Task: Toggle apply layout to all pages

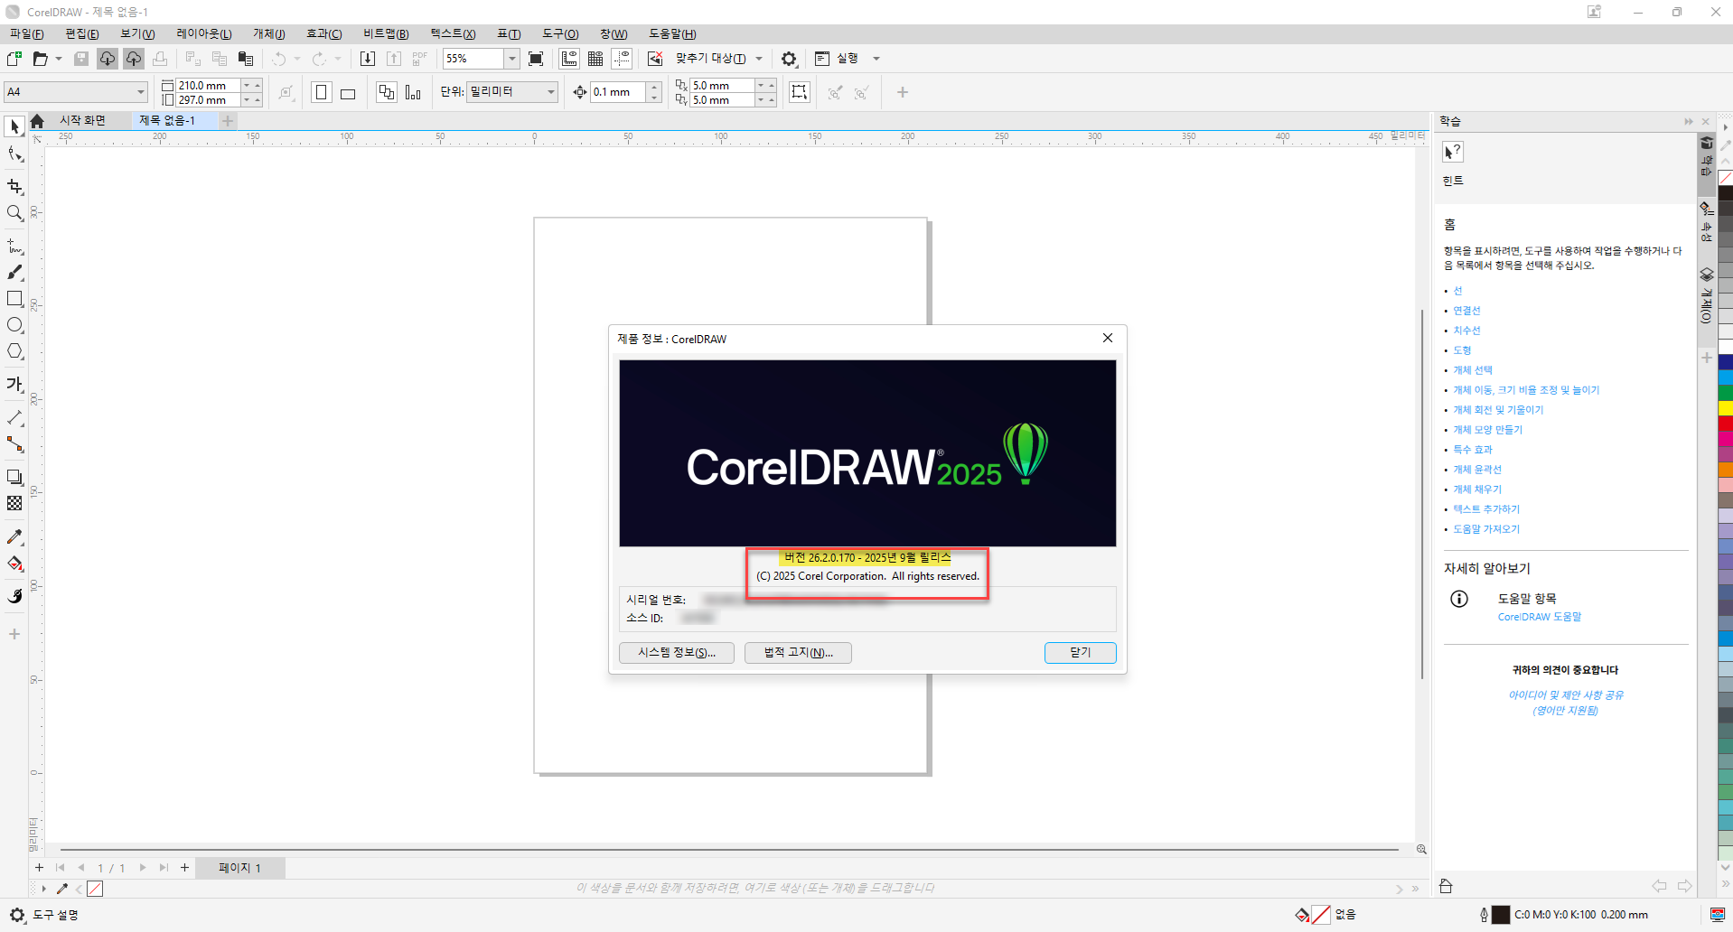Action: tap(387, 92)
